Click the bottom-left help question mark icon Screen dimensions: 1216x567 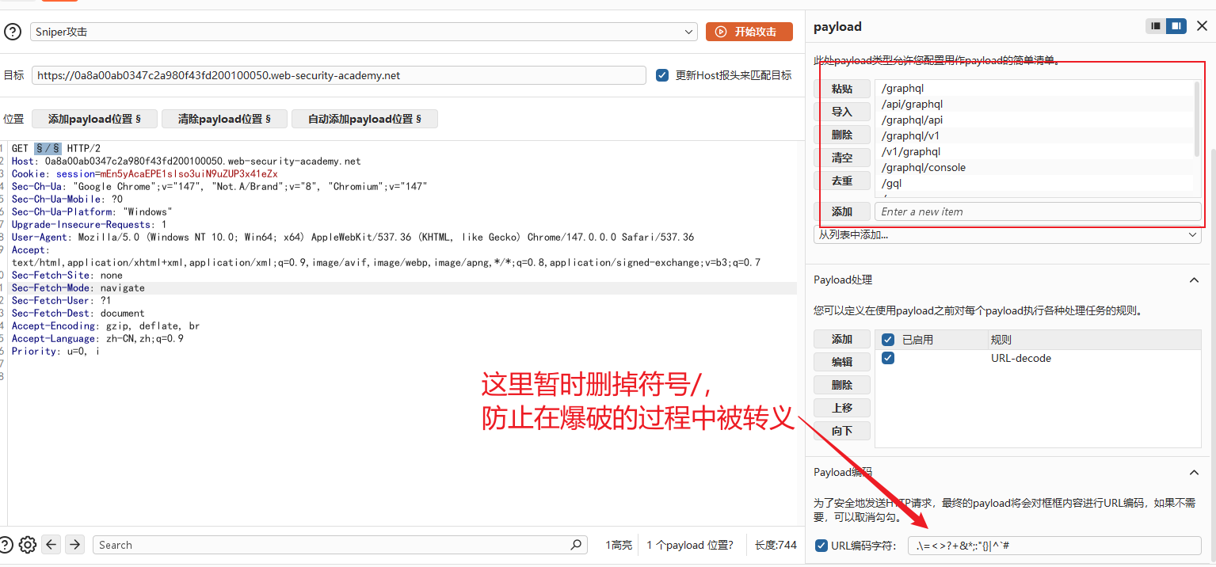(5, 545)
